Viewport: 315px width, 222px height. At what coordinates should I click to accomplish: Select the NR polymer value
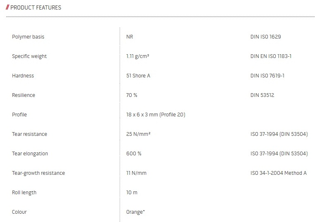pyautogui.click(x=130, y=37)
